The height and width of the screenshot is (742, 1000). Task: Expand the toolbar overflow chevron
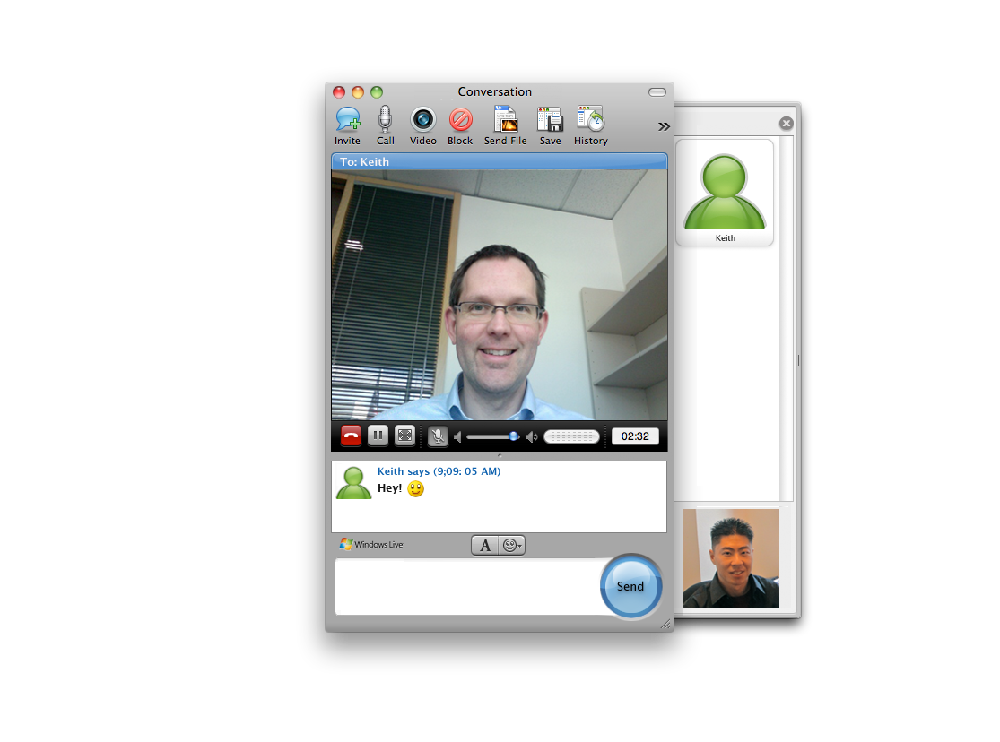point(664,126)
